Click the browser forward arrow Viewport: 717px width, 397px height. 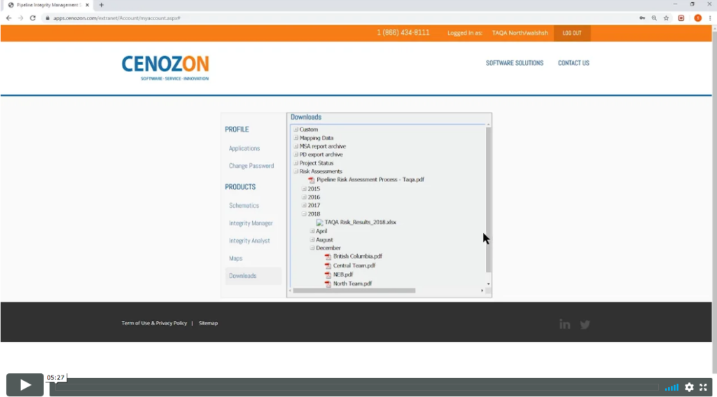click(20, 18)
